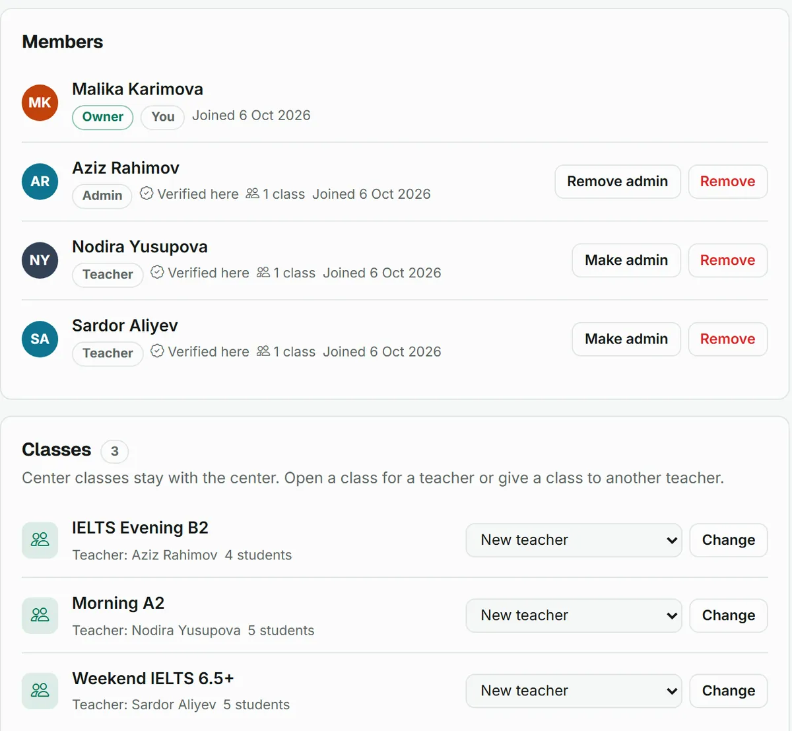Click 'Teacher: Sardor Aliyev' text
The height and width of the screenshot is (731, 792).
pos(144,705)
